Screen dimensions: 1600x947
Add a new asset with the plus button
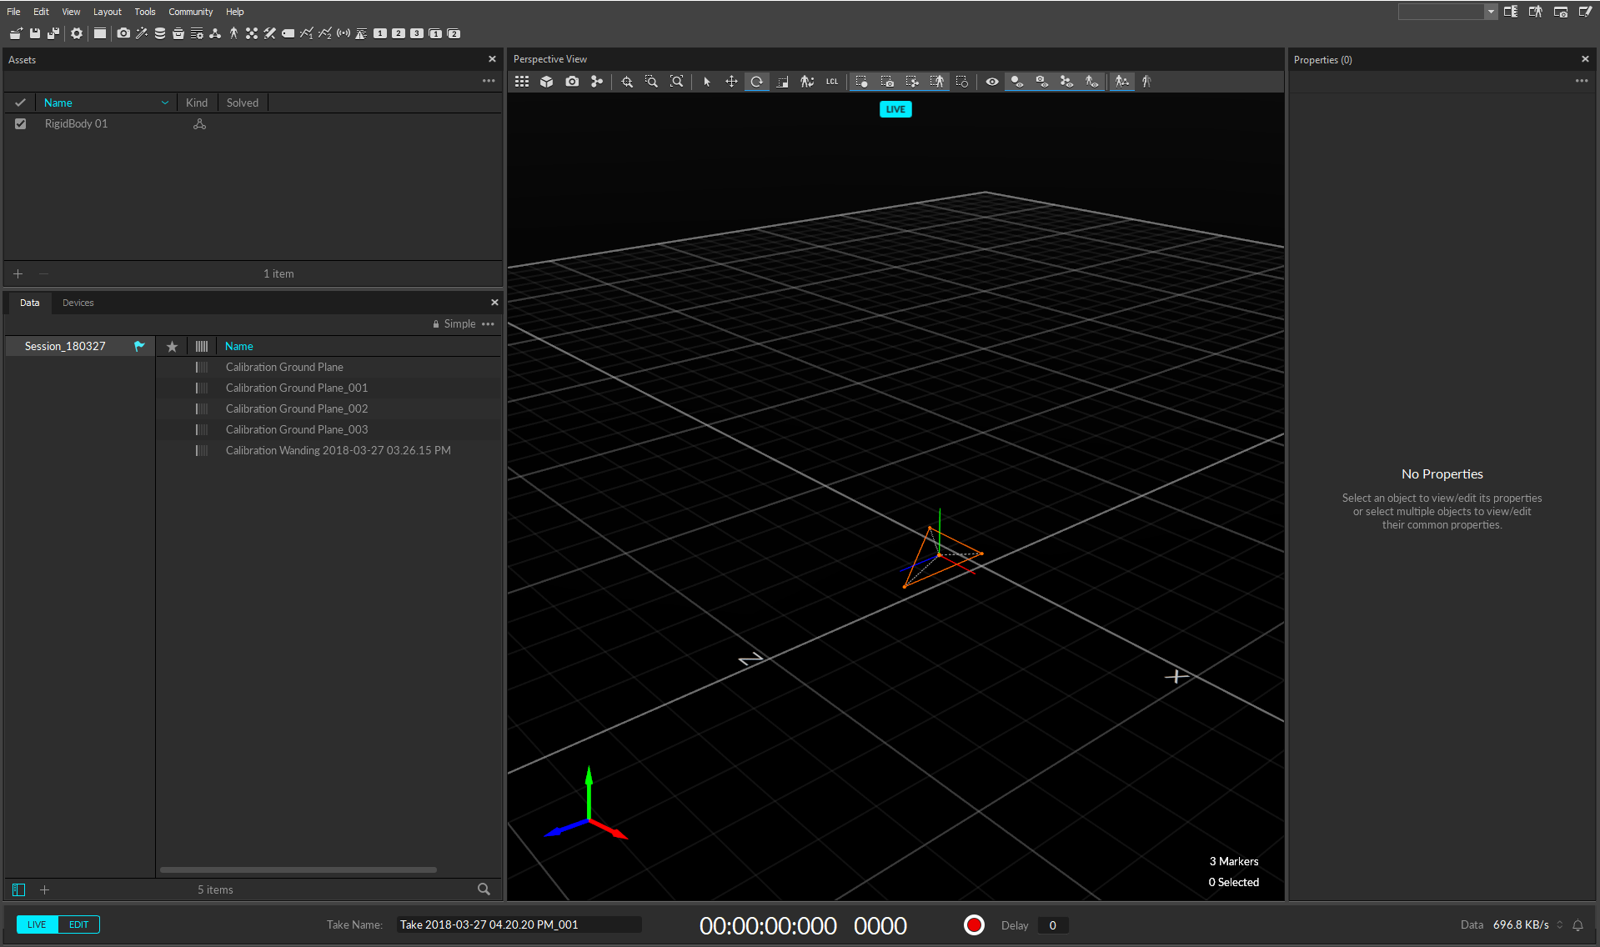(x=18, y=273)
